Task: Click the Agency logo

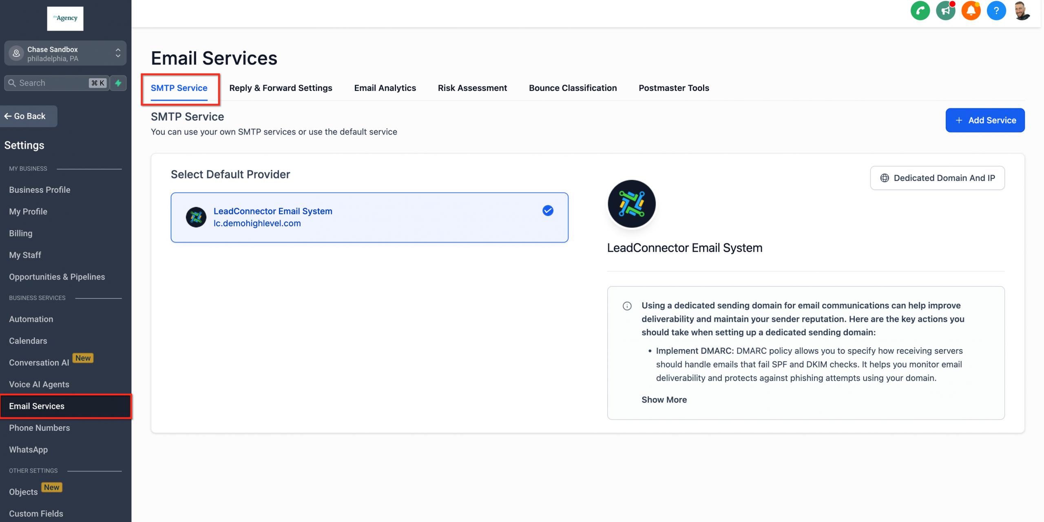Action: (x=65, y=18)
